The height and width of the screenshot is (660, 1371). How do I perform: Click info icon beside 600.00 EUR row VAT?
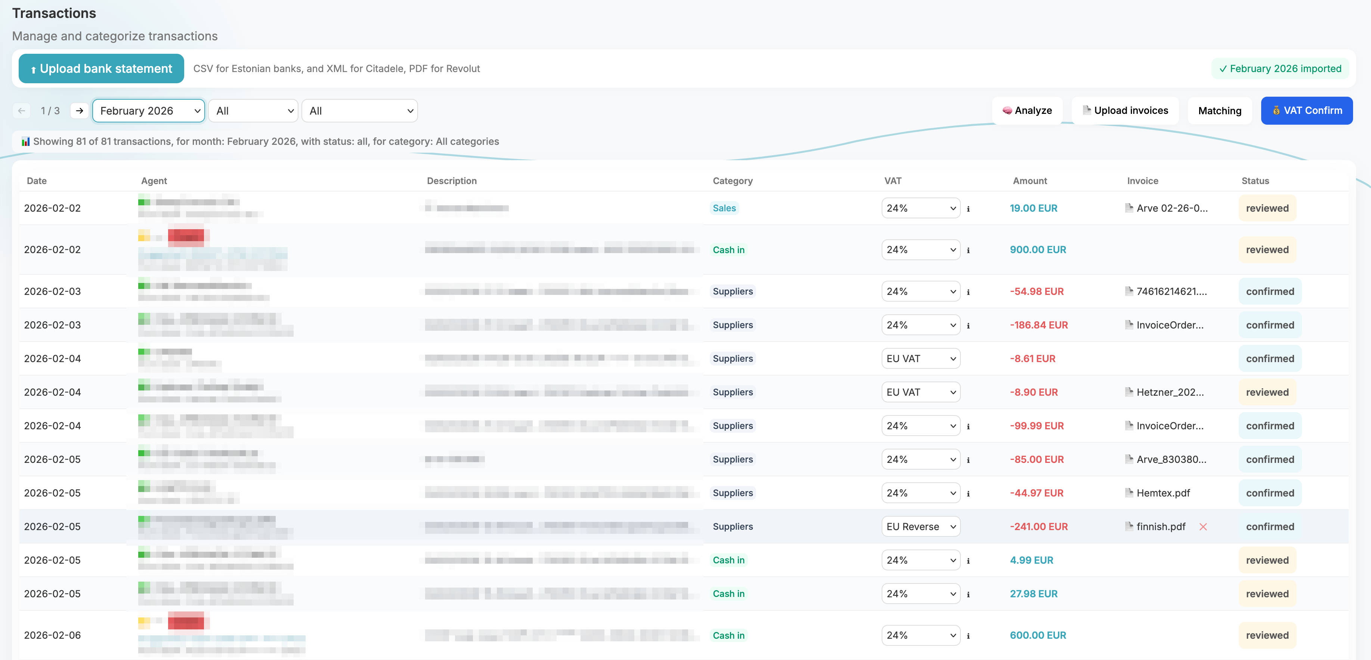pos(968,636)
